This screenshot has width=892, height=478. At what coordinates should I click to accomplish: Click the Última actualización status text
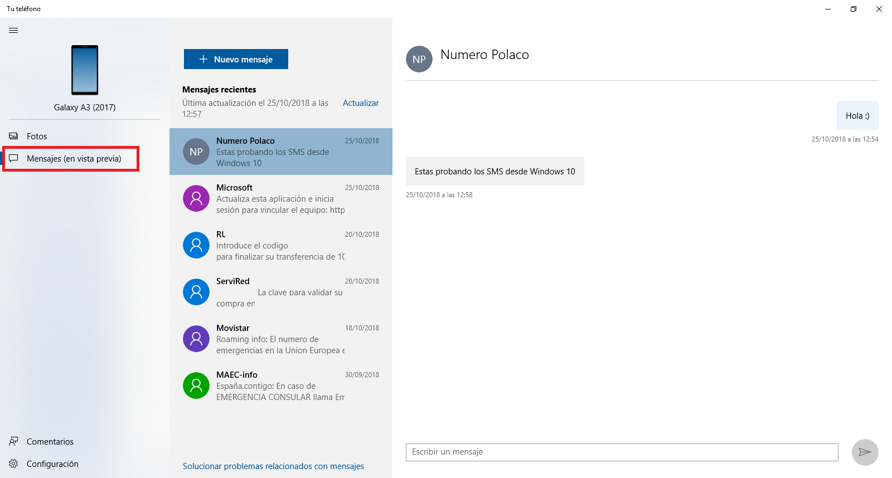[x=255, y=109]
